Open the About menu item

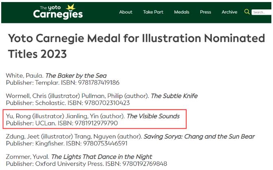(125, 12)
